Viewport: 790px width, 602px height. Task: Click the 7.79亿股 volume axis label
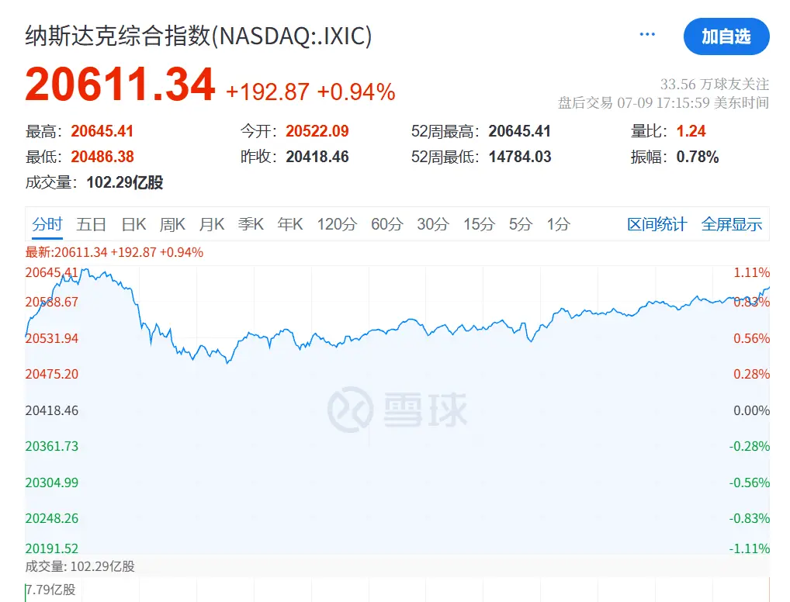click(51, 589)
